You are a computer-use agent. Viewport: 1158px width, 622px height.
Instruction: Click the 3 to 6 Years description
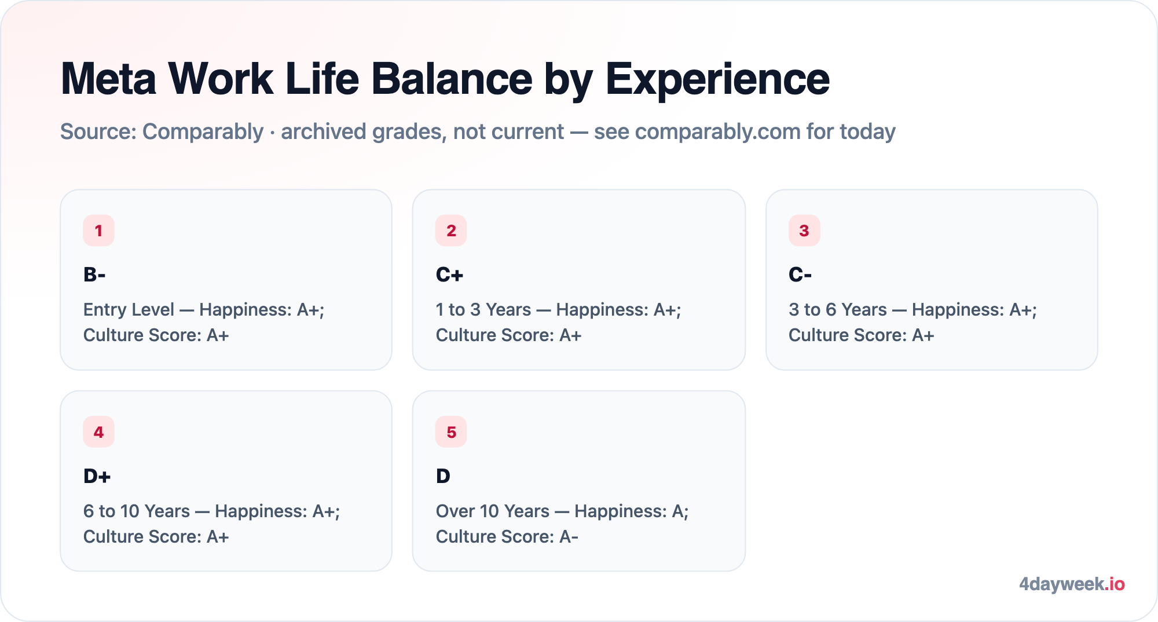[x=913, y=322]
